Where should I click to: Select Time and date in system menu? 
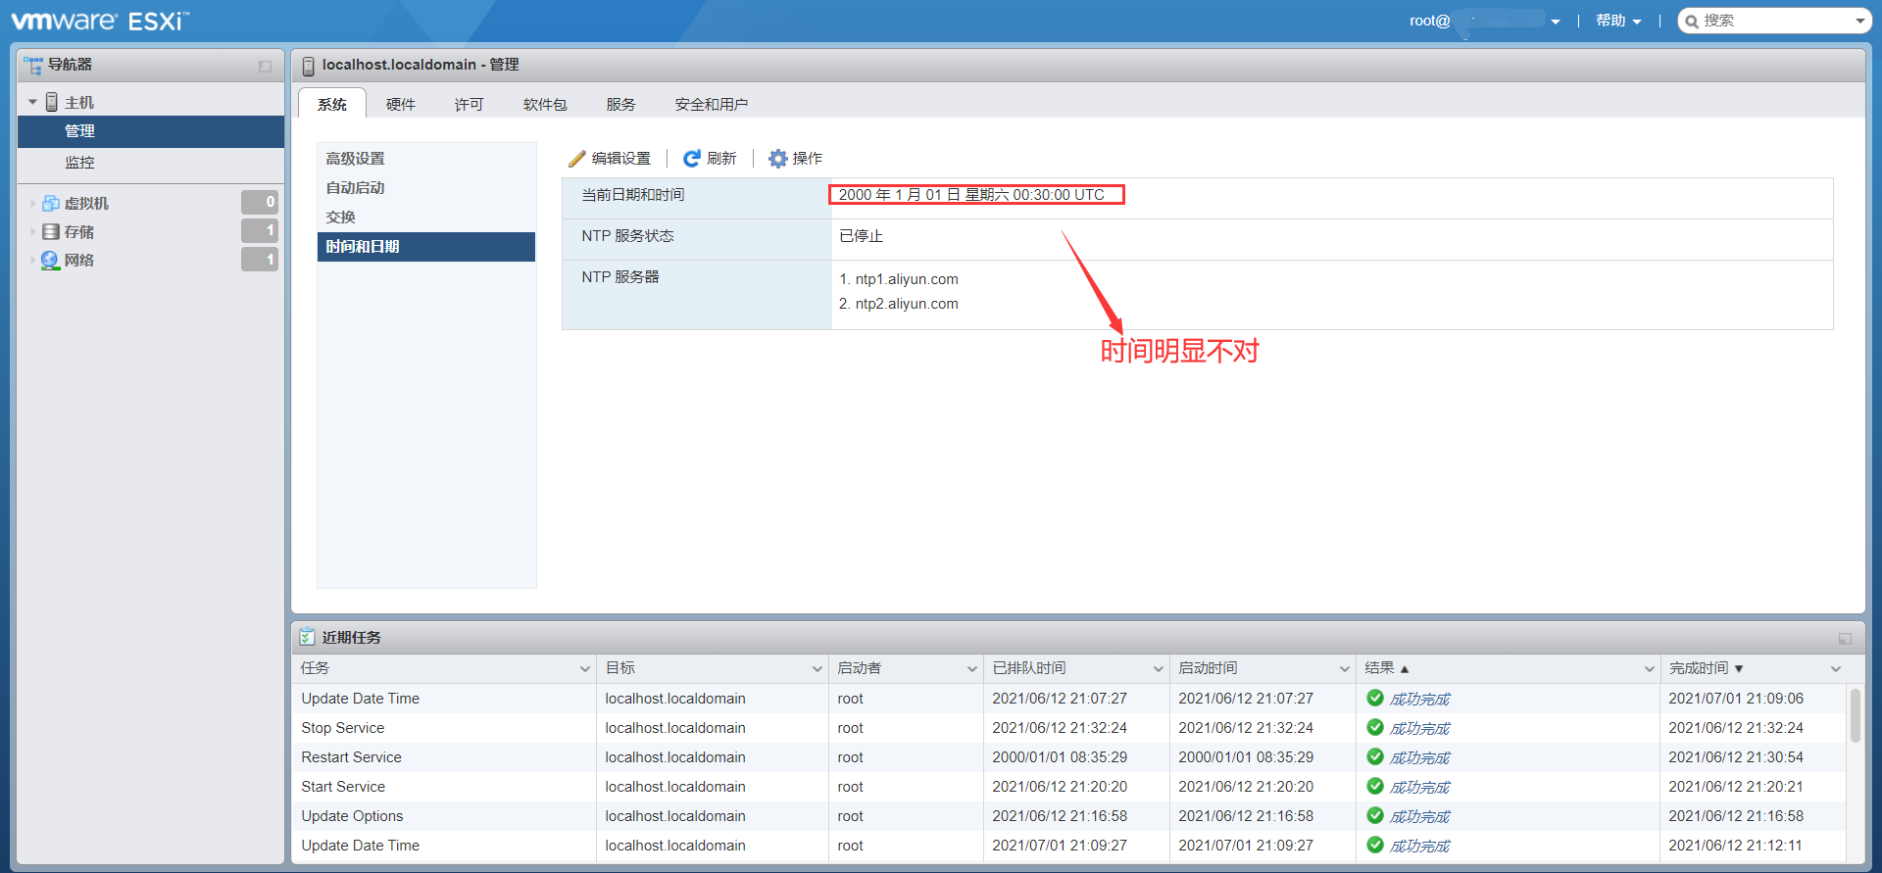click(x=426, y=247)
